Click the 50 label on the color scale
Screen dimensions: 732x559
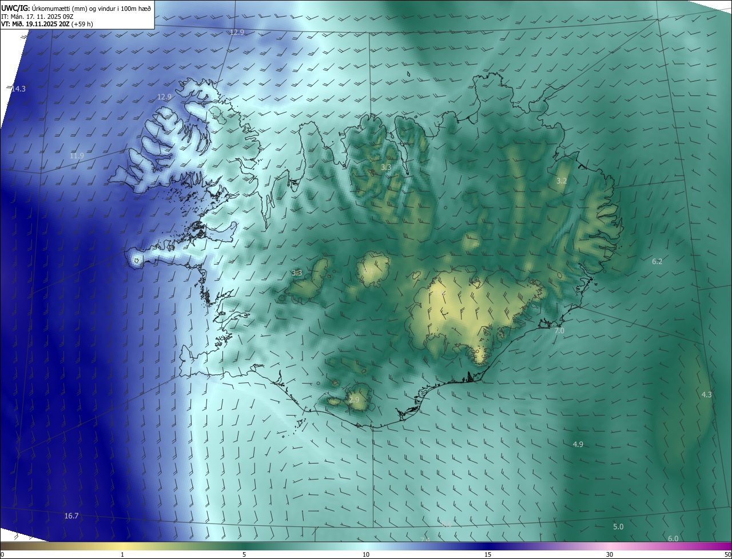pyautogui.click(x=727, y=554)
